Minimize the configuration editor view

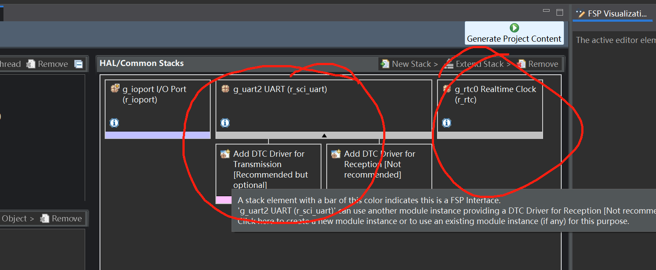547,11
